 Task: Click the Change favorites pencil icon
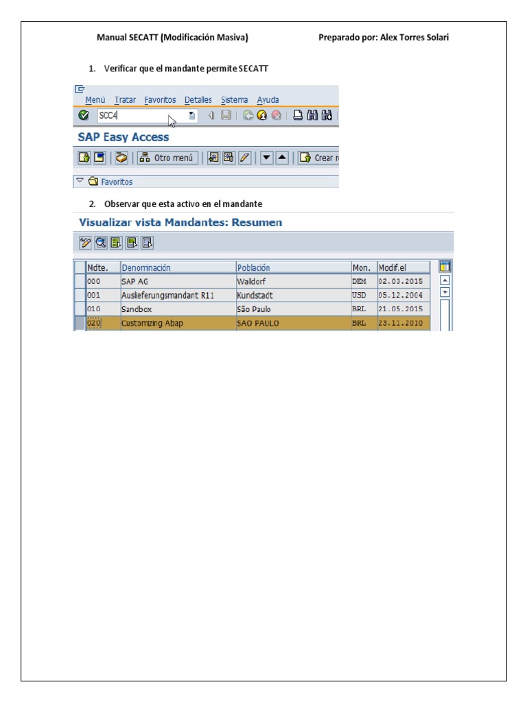coord(244,158)
